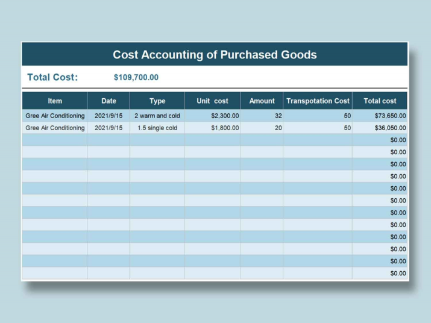Click the 'Unit cost' column header
The width and height of the screenshot is (431, 323).
(212, 101)
